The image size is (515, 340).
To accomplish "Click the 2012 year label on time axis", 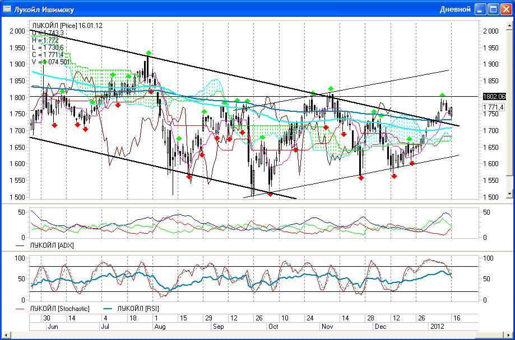I will pos(437,327).
